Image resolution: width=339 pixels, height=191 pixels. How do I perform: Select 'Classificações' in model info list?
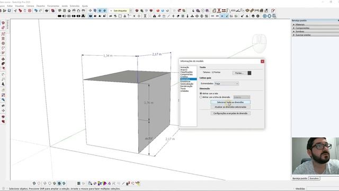click(186, 72)
